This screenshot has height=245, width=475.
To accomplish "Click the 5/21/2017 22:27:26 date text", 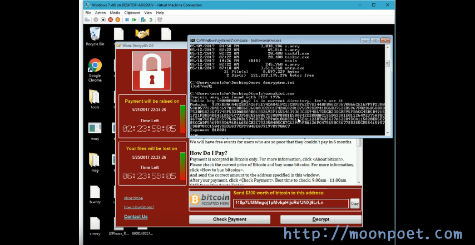I will click(x=149, y=110).
